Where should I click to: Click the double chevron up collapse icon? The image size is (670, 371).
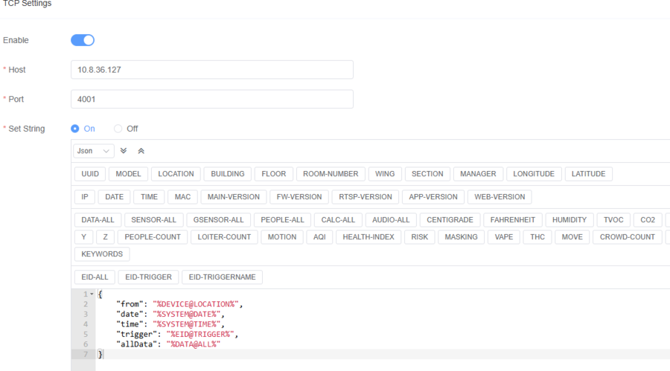tap(141, 151)
